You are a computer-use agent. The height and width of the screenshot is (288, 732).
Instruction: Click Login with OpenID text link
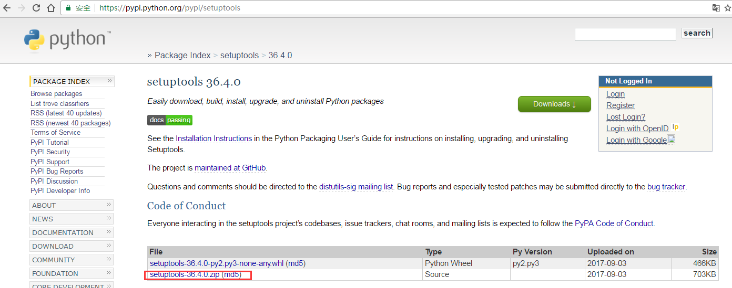pyautogui.click(x=637, y=129)
